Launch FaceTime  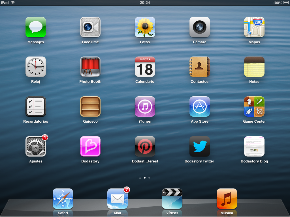pos(90,27)
